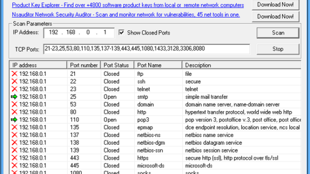Click the second IP octet 168

click(70, 32)
